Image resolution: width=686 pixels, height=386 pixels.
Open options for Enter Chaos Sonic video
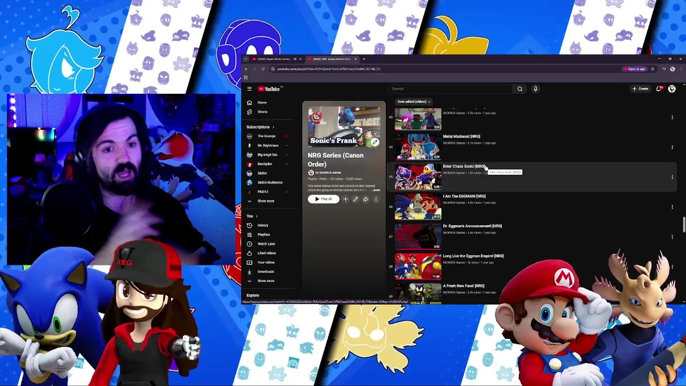pos(672,177)
